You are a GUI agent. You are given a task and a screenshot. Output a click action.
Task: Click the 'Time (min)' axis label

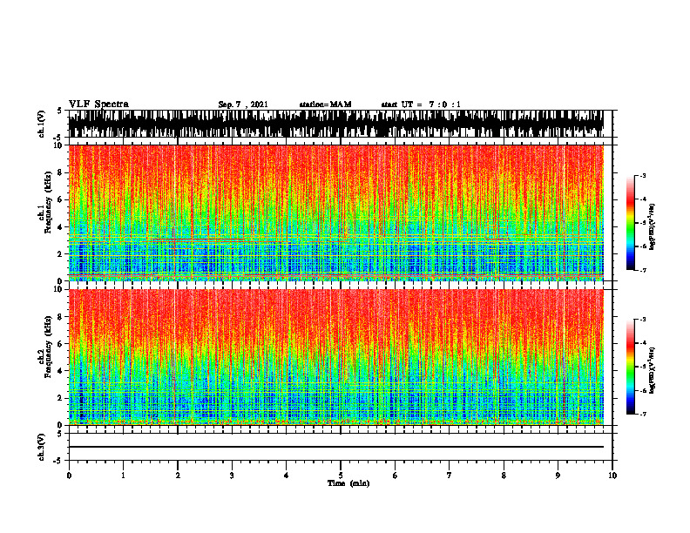348,483
